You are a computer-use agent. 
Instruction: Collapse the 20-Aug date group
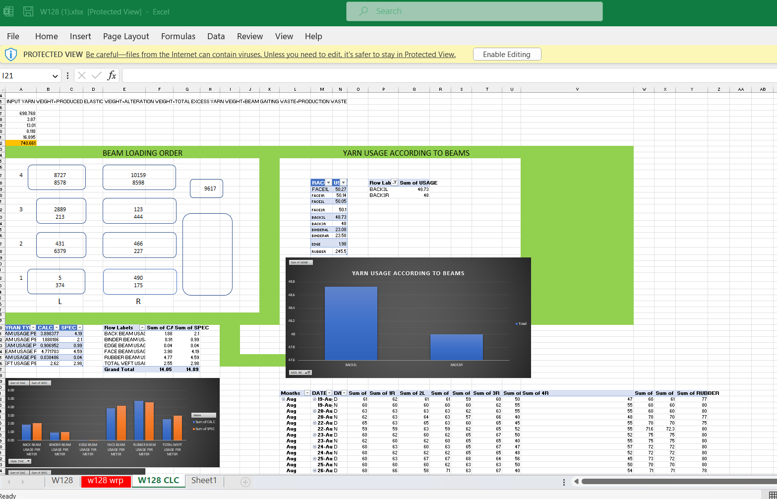tap(314, 411)
